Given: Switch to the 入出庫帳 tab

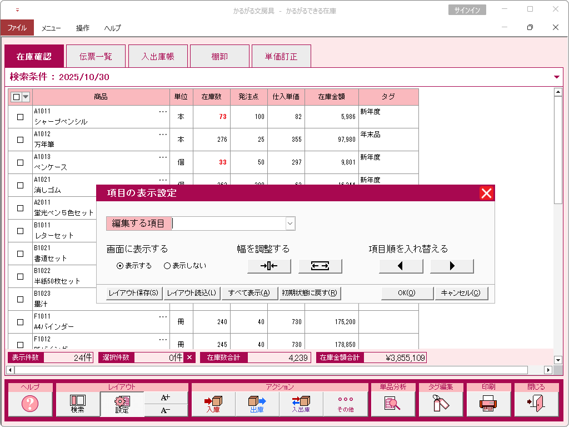Looking at the screenshot, I should pos(158,57).
